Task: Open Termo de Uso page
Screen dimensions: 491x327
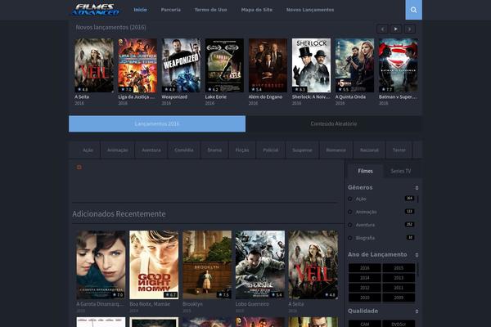Action: tap(211, 10)
